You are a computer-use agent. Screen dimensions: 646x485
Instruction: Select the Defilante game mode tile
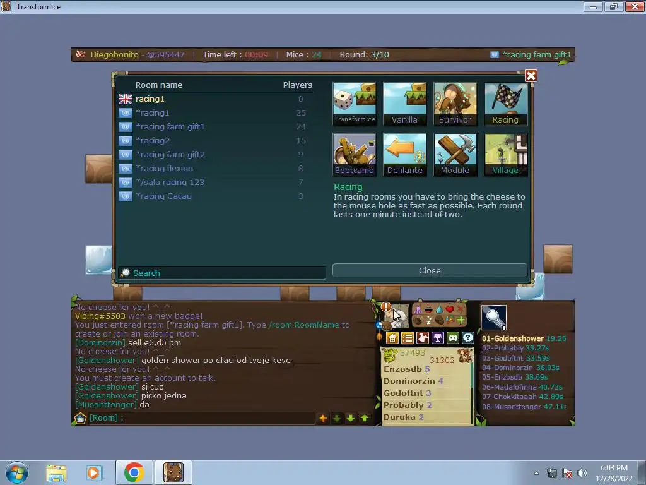(x=404, y=155)
